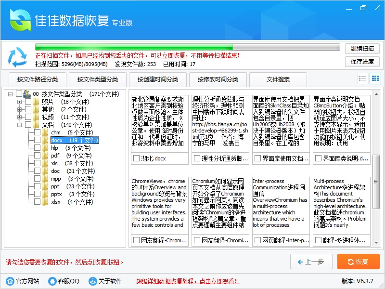Switch to list view icon
The height and width of the screenshot is (289, 385).
pos(363,79)
